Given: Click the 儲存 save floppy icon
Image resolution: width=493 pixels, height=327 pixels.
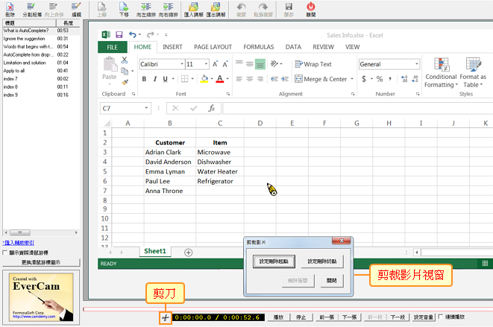Looking at the screenshot, I should [x=288, y=7].
